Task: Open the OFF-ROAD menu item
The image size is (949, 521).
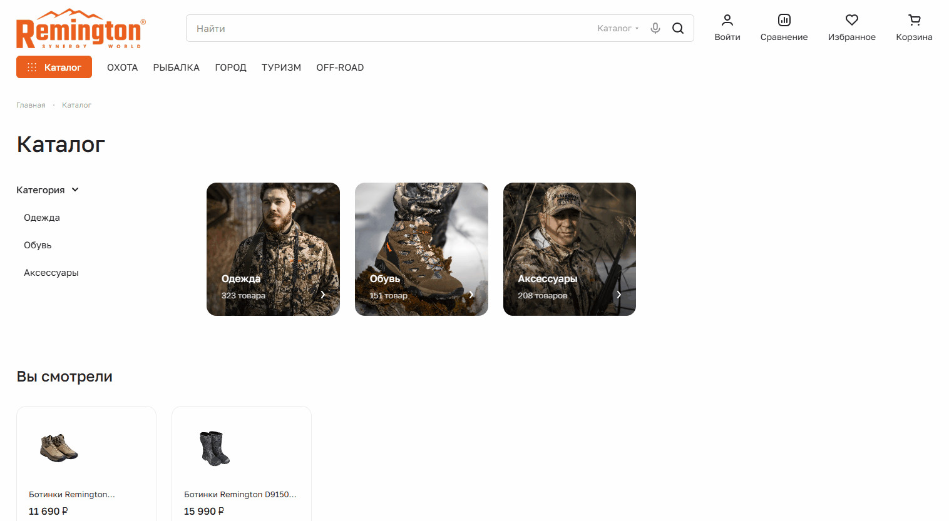Action: pyautogui.click(x=340, y=68)
